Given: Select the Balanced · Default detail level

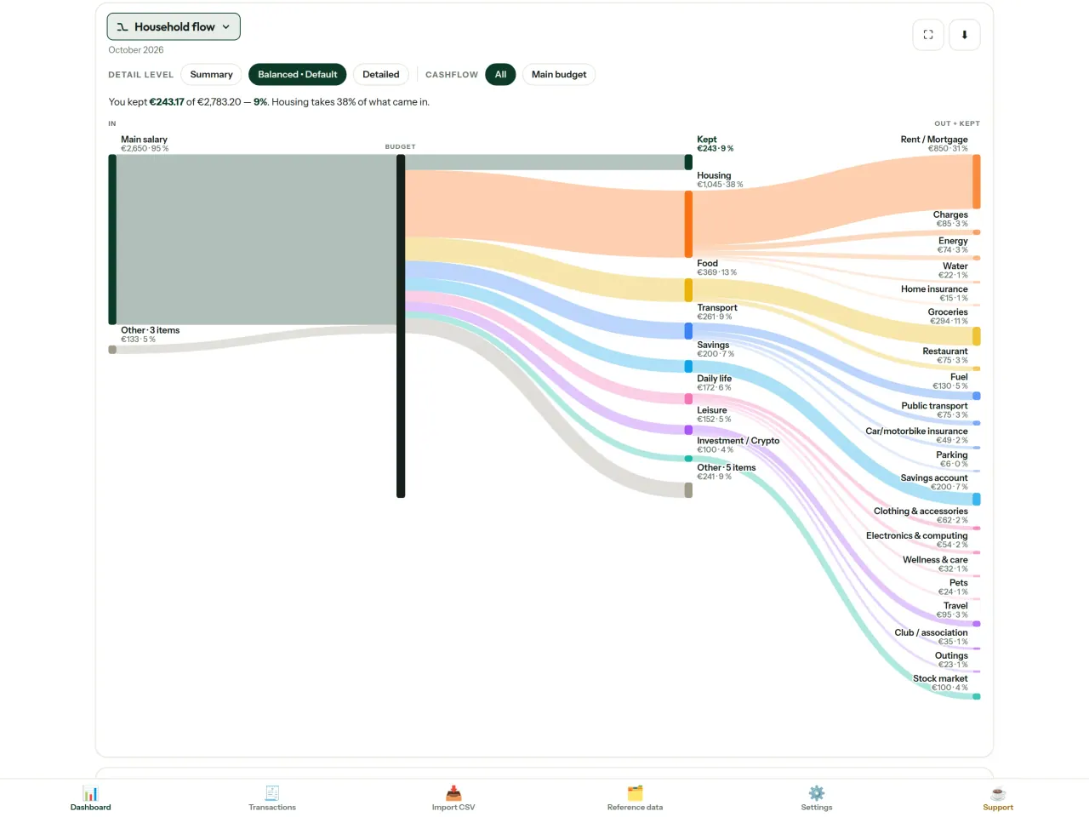Looking at the screenshot, I should click(x=298, y=75).
